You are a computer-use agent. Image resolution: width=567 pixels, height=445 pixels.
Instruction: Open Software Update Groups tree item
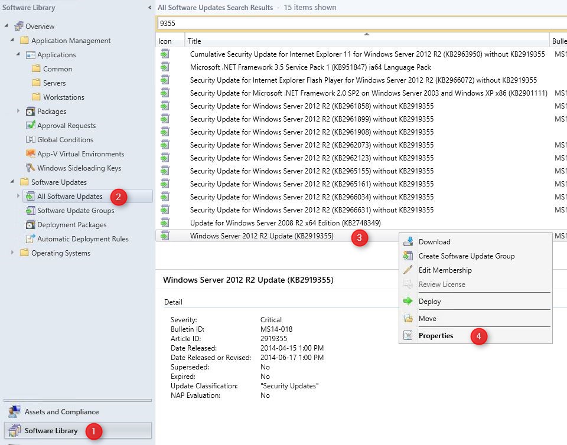[x=76, y=211]
